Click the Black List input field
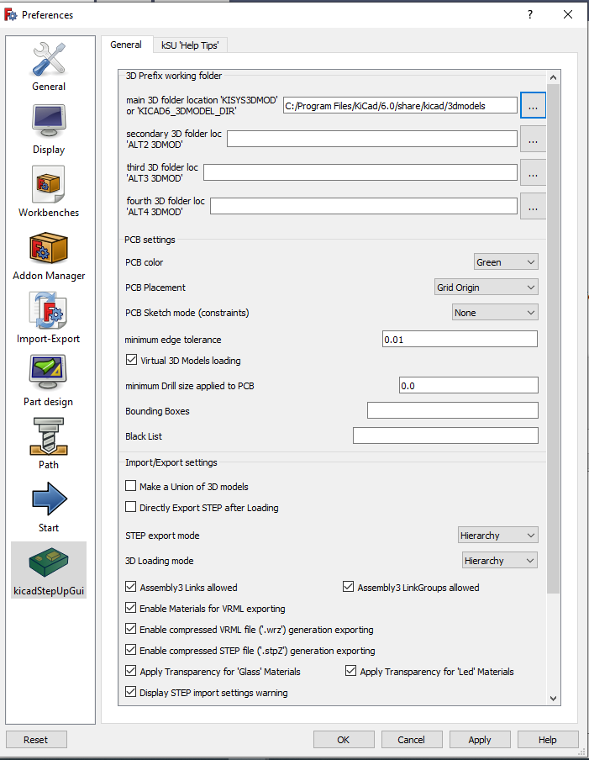Viewport: 589px width, 760px height. (445, 435)
